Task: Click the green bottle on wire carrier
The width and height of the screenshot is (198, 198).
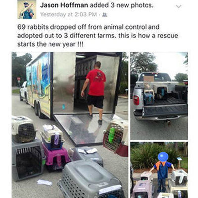Action: point(112,135)
